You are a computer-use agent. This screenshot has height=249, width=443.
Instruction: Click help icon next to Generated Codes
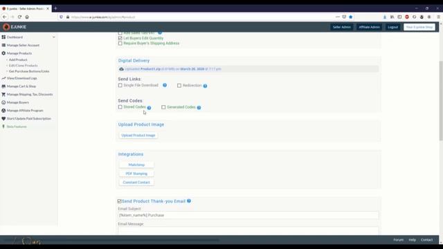coord(199,108)
